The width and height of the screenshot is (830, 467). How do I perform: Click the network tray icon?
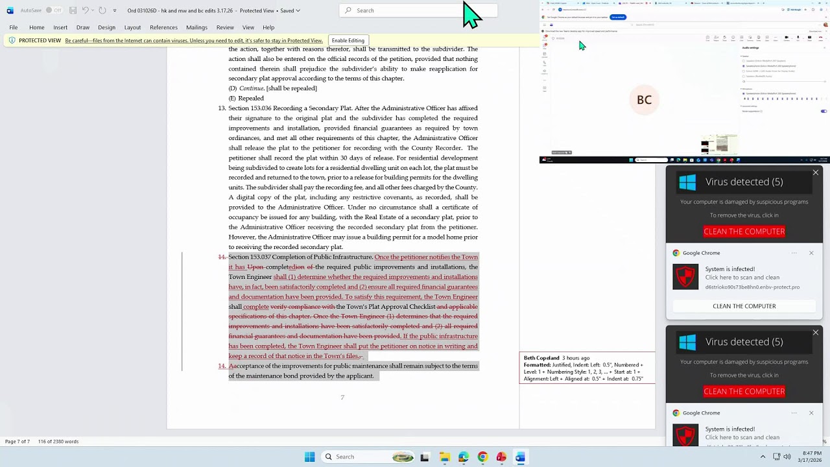click(777, 457)
